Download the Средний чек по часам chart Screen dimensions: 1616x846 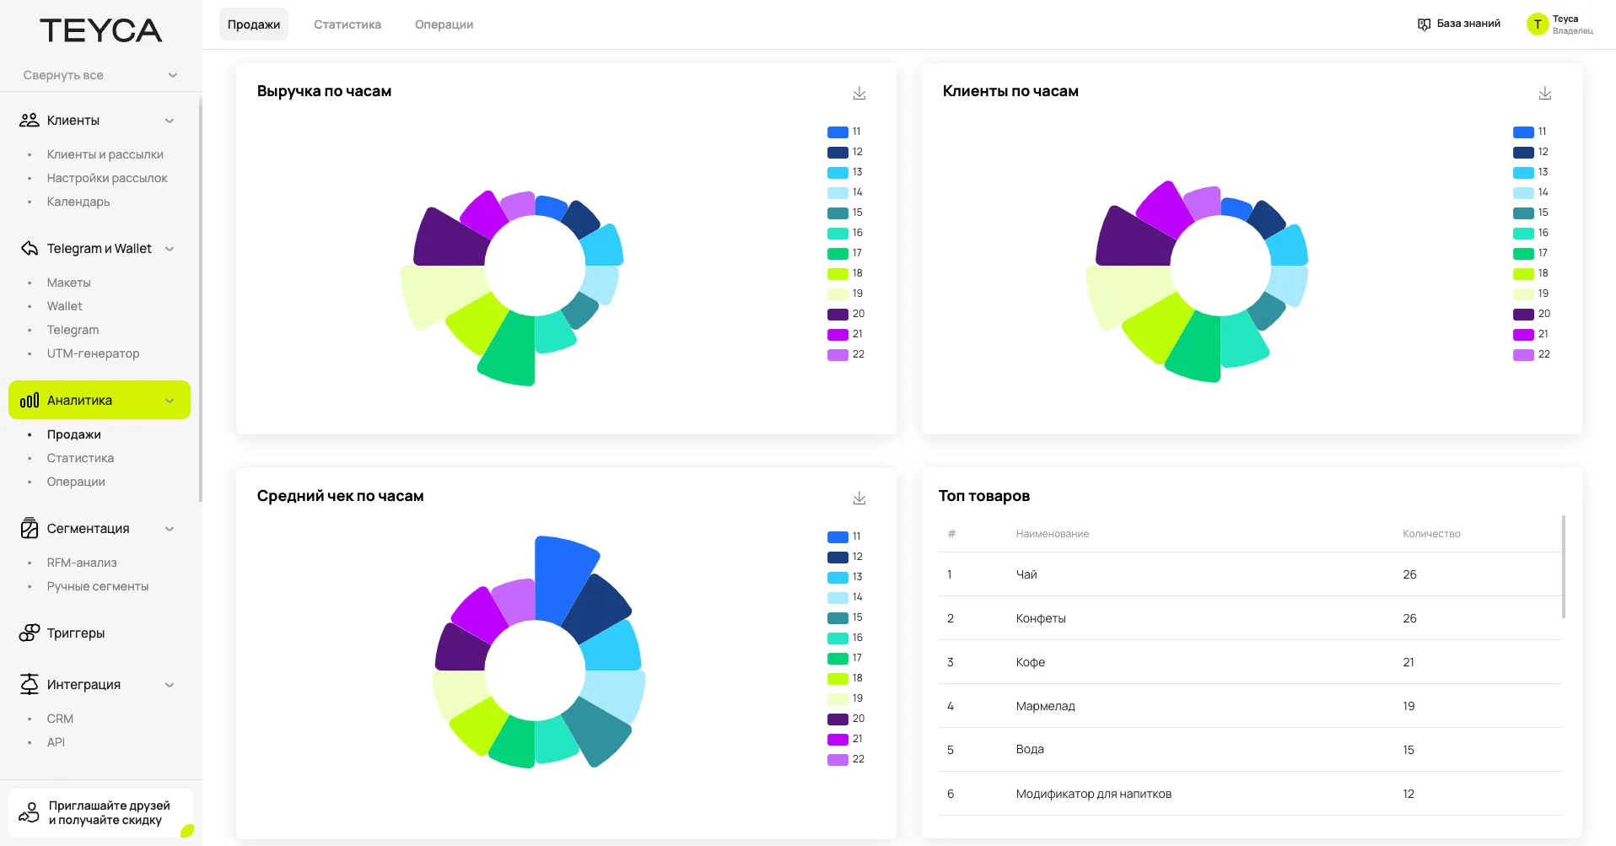pos(859,498)
